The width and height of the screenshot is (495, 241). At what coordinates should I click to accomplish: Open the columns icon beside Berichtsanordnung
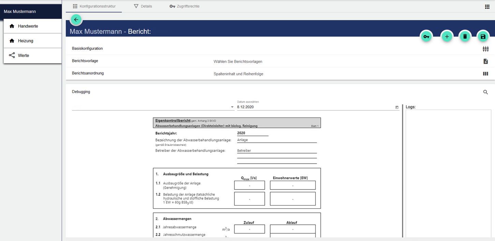(486, 73)
